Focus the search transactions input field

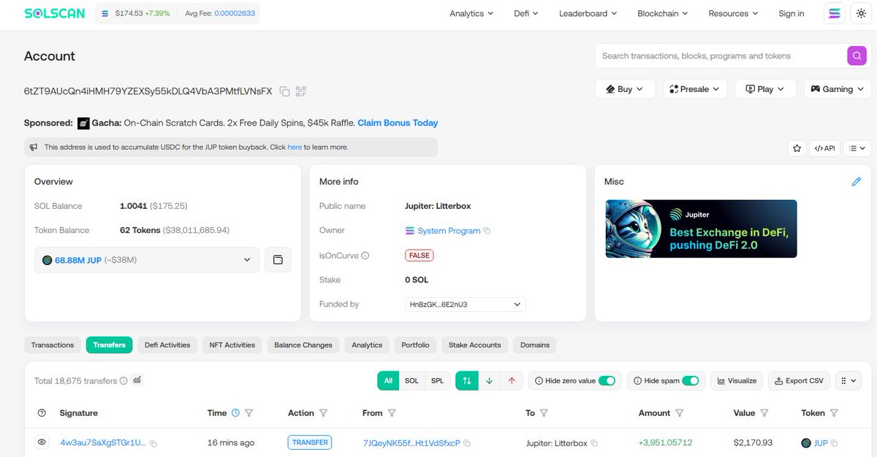(721, 55)
